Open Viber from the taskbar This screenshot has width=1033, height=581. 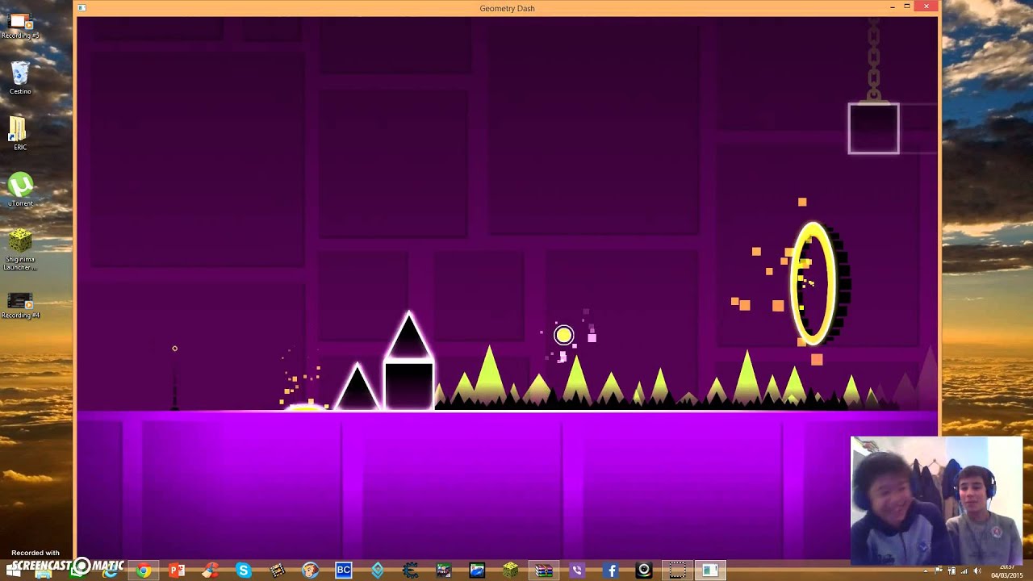[x=577, y=571]
